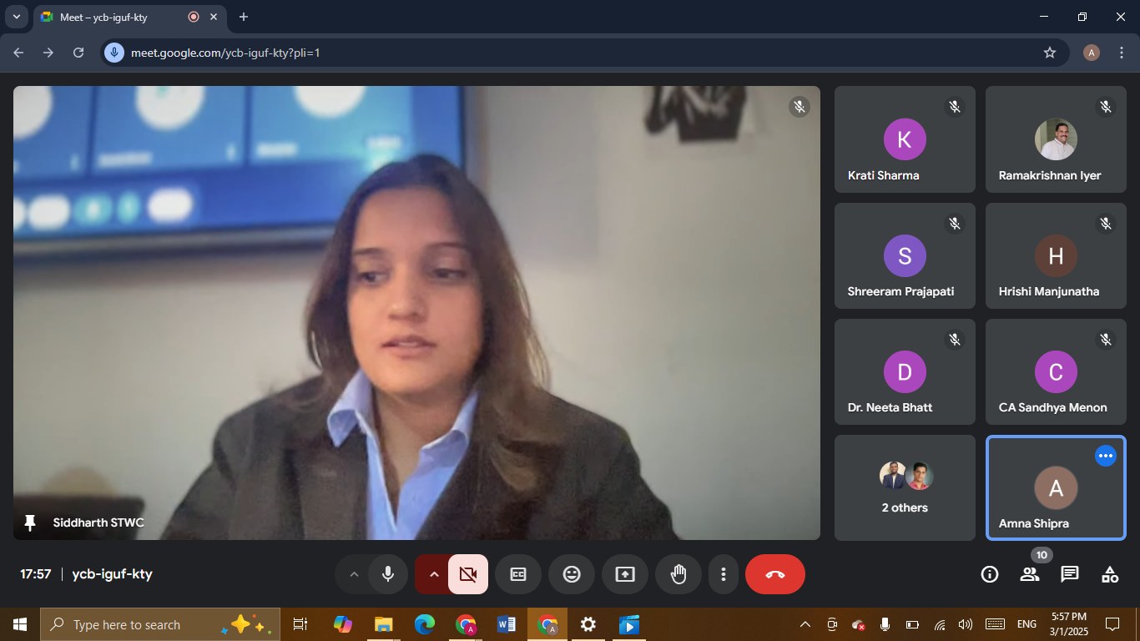
Task: Open the chat with everyone panel
Action: (1070, 574)
